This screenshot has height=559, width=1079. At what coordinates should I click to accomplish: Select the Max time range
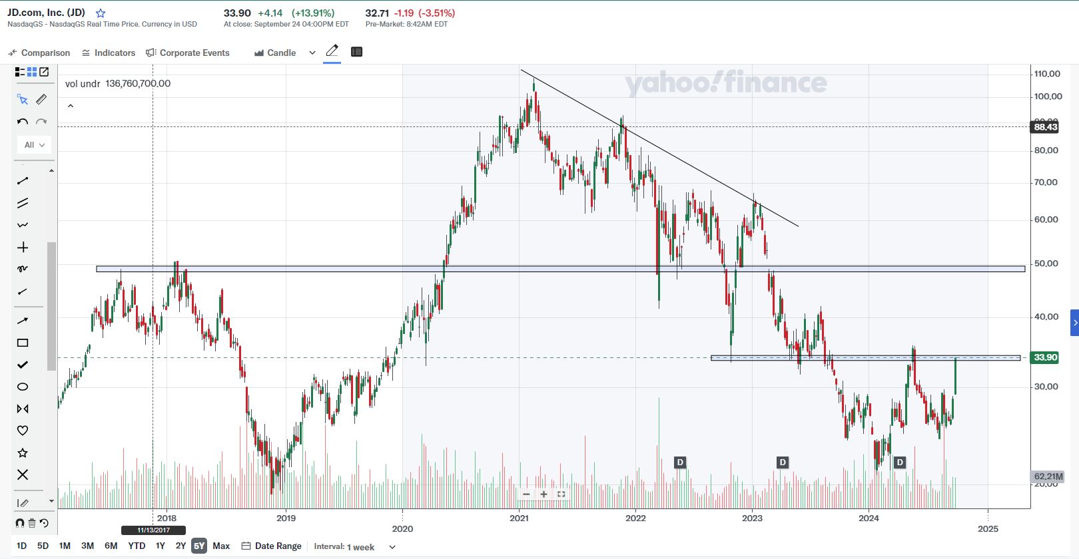coord(221,546)
